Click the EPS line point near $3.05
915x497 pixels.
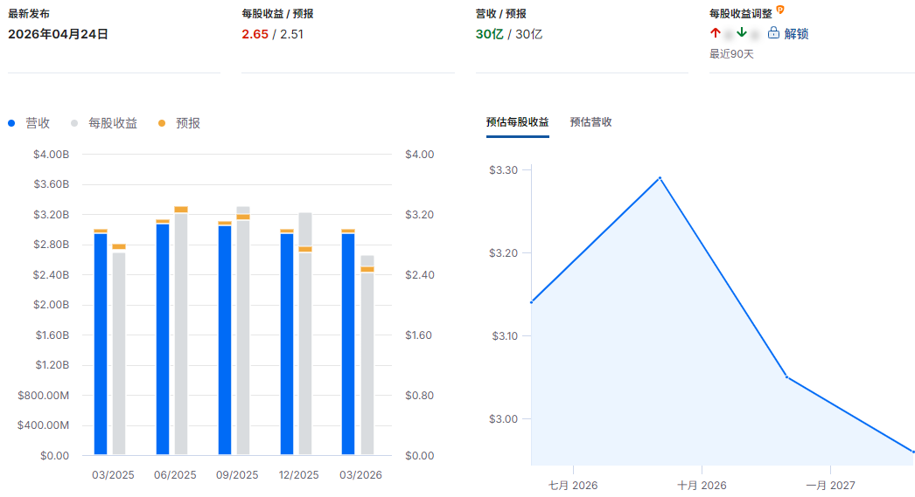point(787,377)
